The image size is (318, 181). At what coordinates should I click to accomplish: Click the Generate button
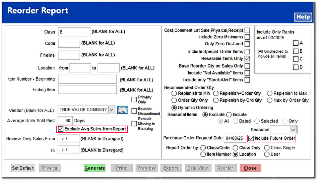(x=94, y=168)
